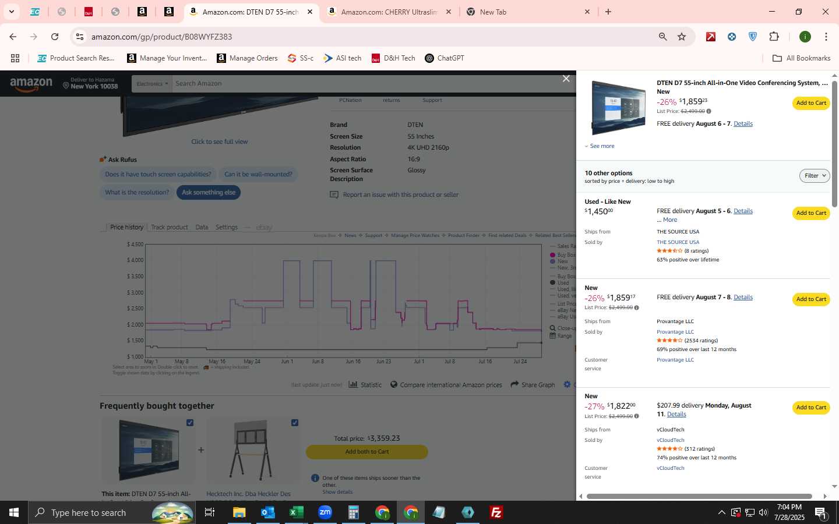Bookmark this page with the star icon
This screenshot has width=839, height=524.
click(682, 37)
